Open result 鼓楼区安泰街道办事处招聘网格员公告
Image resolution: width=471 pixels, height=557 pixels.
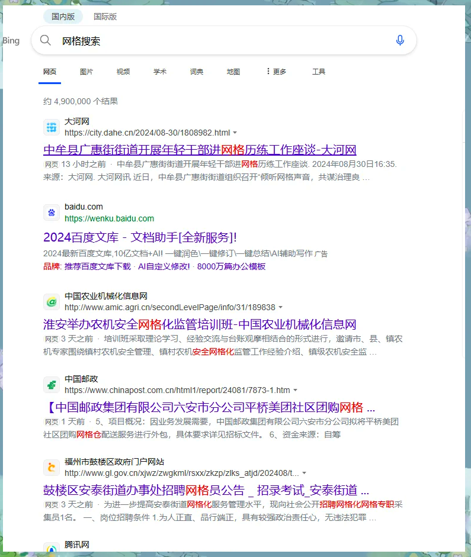pyautogui.click(x=206, y=490)
